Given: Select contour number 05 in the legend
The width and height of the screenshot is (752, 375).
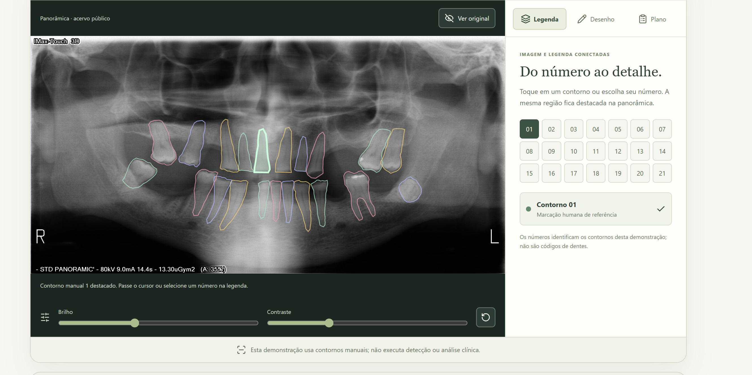Looking at the screenshot, I should point(618,129).
